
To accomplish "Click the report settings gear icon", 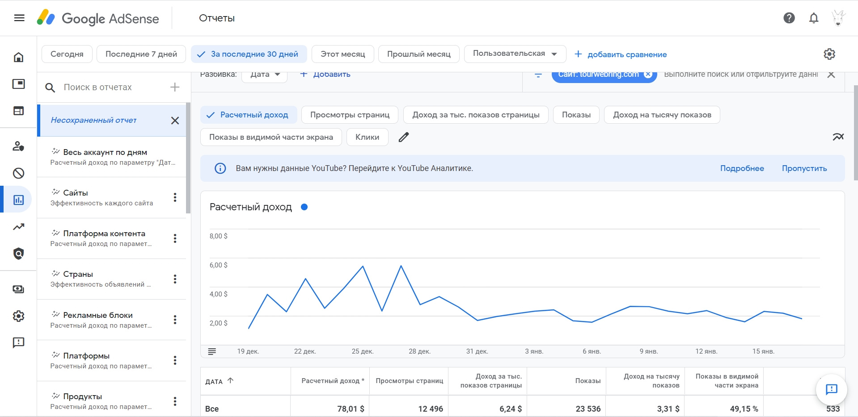I will pyautogui.click(x=829, y=54).
